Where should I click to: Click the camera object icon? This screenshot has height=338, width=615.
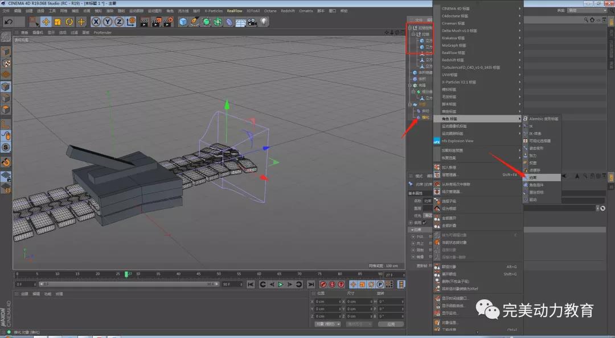click(x=252, y=22)
